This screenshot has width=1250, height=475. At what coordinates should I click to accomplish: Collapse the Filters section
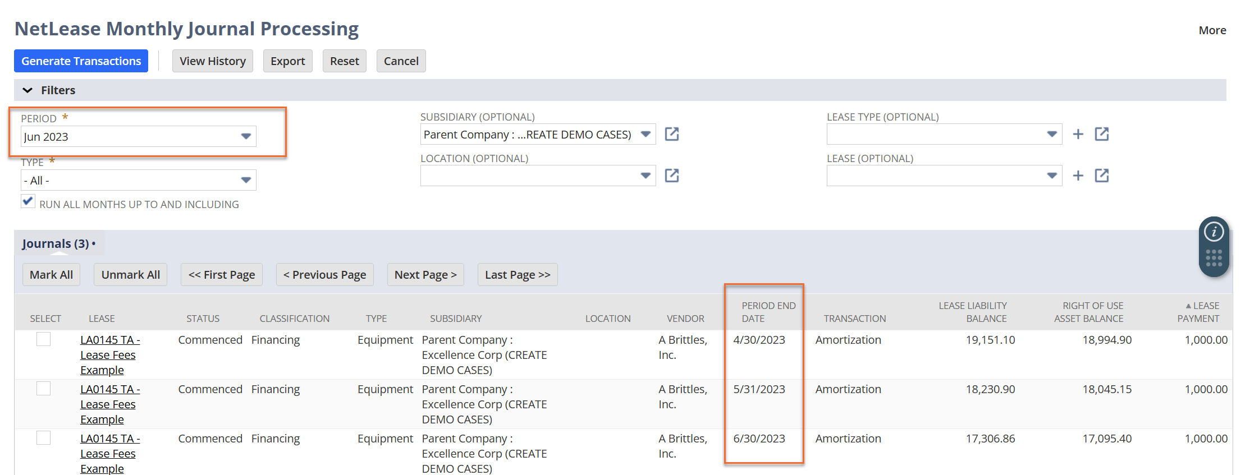[28, 90]
